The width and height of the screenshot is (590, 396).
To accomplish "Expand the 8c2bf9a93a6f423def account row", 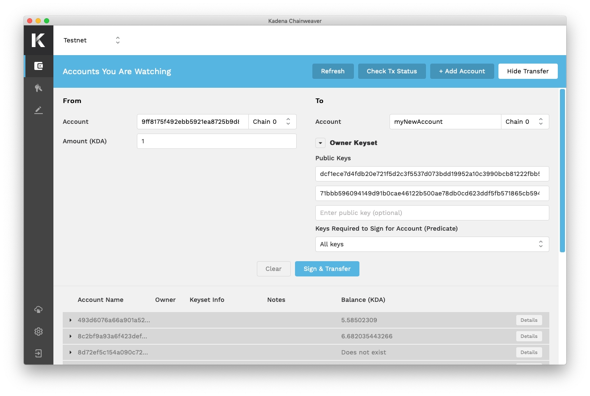I will coord(70,336).
